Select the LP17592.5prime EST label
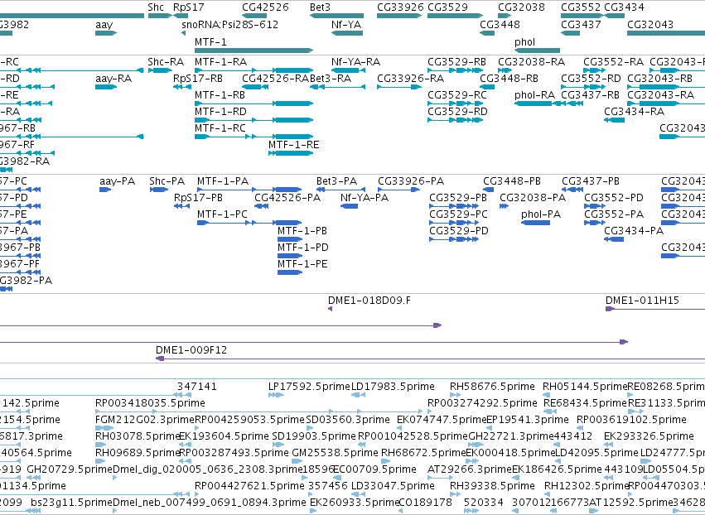Screen dimensions: 705x515 coord(309,387)
